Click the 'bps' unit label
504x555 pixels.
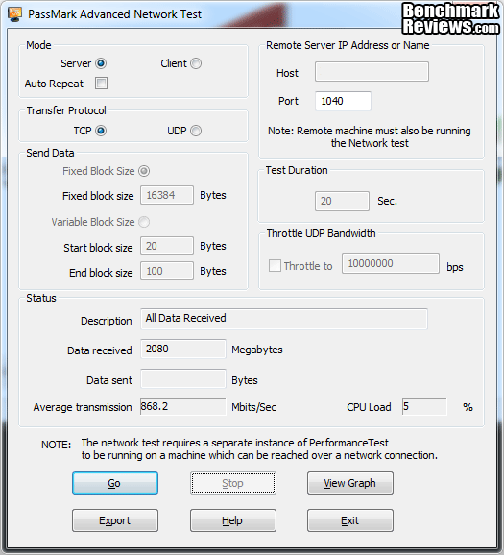(x=455, y=267)
